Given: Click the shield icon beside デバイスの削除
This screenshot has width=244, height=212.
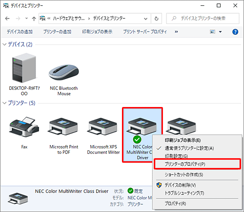Looking at the screenshot, I should pyautogui.click(x=159, y=185).
